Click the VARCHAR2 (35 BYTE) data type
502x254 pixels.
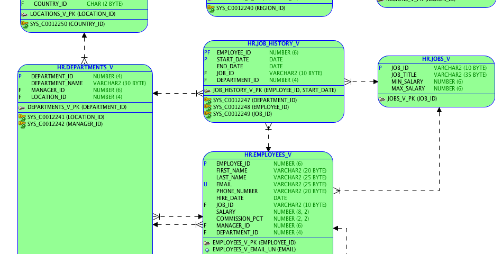pos(460,75)
